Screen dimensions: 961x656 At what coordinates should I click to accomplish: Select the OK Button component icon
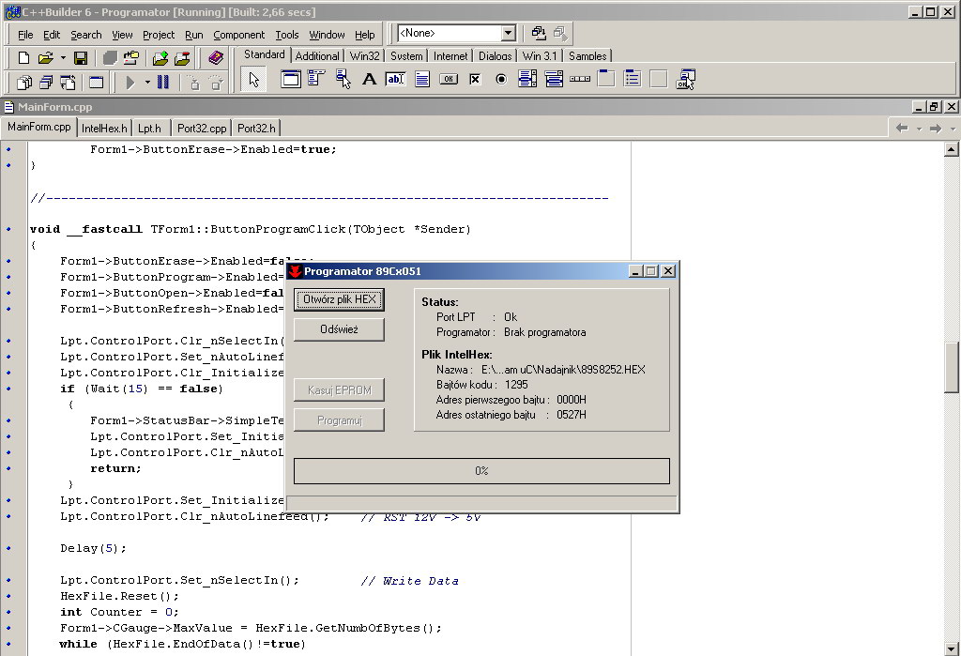[450, 79]
